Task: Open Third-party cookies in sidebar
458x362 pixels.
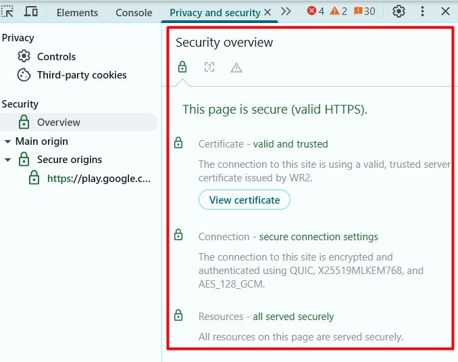Action: tap(72, 75)
